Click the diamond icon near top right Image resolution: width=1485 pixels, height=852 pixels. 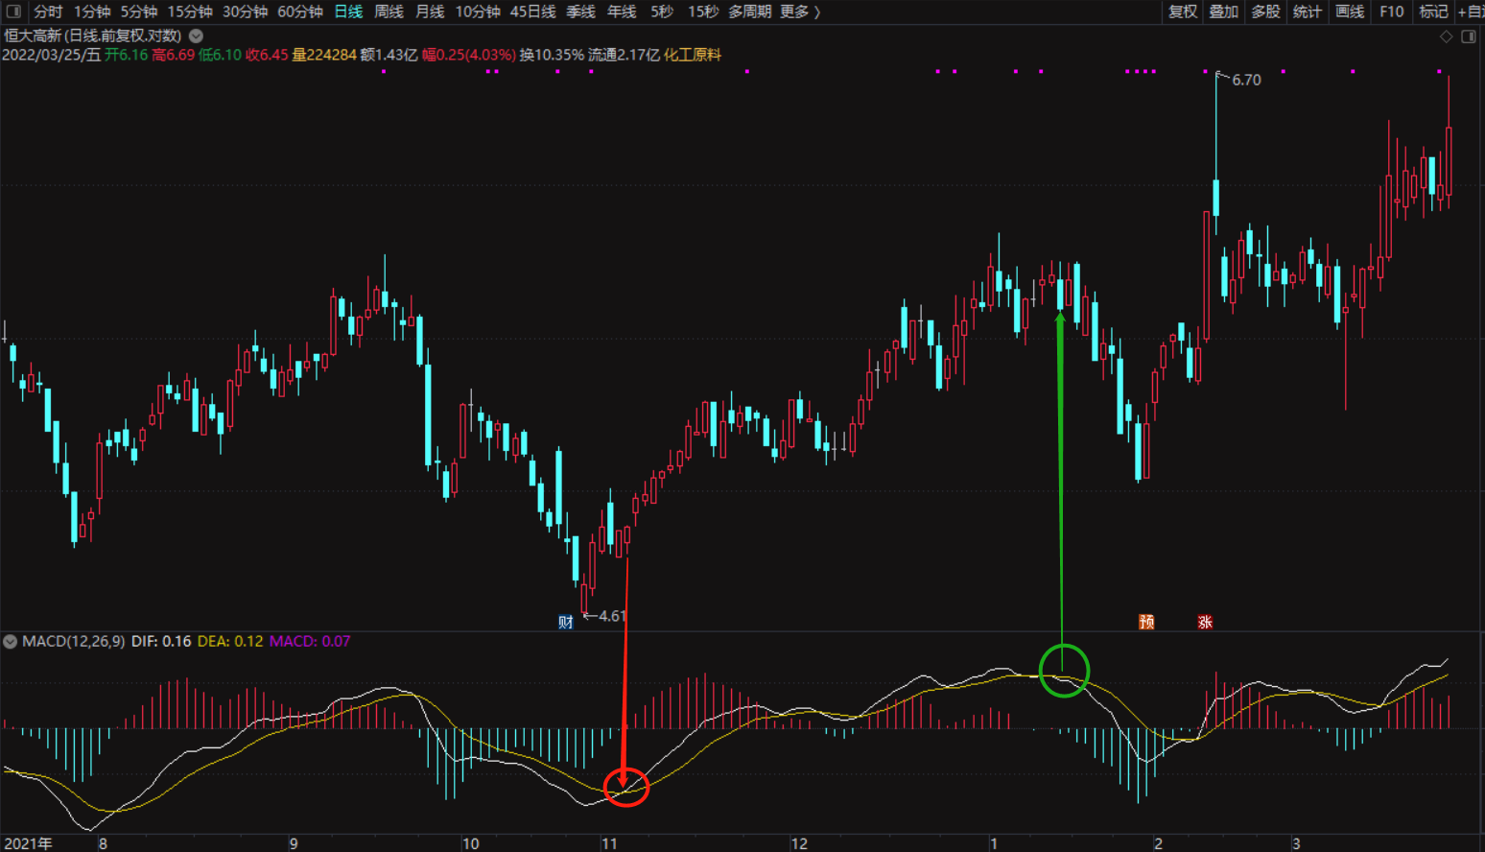[1446, 36]
